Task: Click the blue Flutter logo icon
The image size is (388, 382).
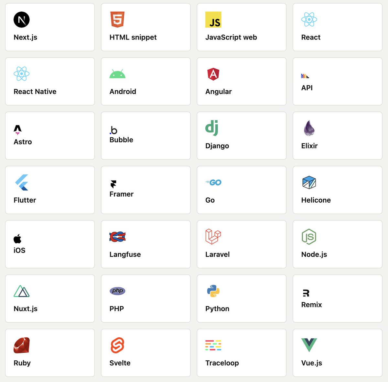Action: [22, 182]
